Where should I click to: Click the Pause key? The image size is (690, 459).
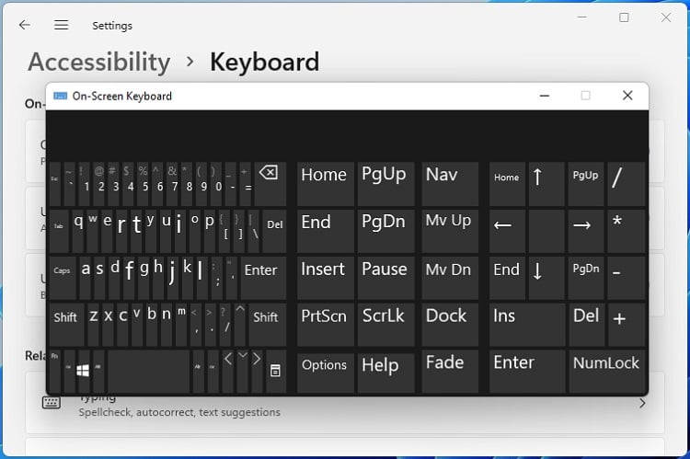[x=385, y=278]
